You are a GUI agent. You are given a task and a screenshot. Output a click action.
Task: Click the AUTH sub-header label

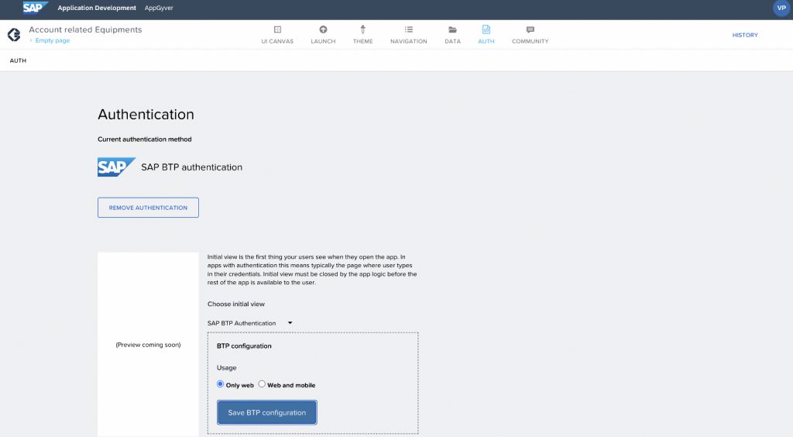click(x=19, y=60)
